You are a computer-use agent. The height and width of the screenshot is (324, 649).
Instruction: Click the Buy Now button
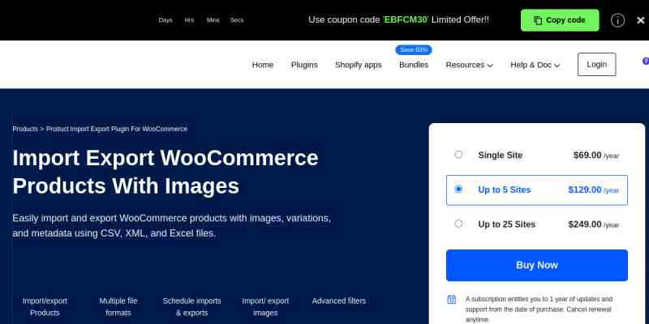pos(537,266)
